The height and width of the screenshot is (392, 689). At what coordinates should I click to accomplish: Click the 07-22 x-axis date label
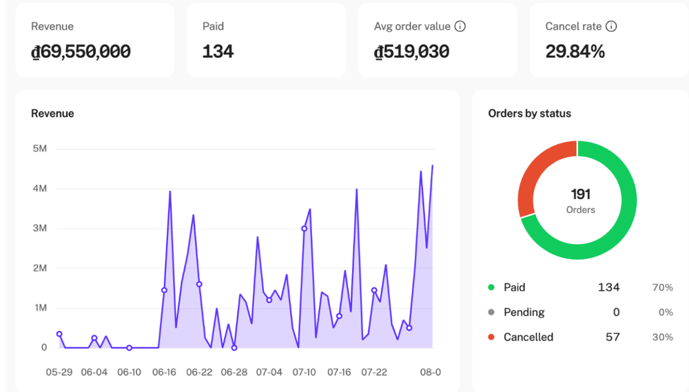click(374, 372)
